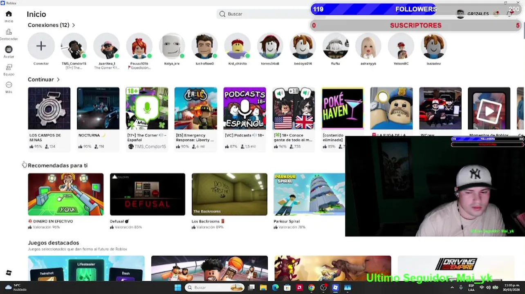Screen dimensions: 525x294
Task: Click the Windows taskbar Buscar box
Action: (x=214, y=287)
